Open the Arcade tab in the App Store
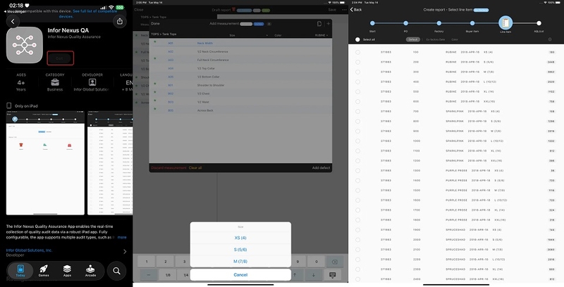This screenshot has height=287, width=564. (x=90, y=271)
